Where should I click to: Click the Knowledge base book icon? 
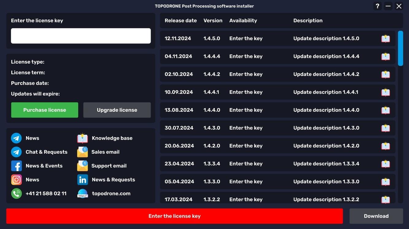pos(83,138)
